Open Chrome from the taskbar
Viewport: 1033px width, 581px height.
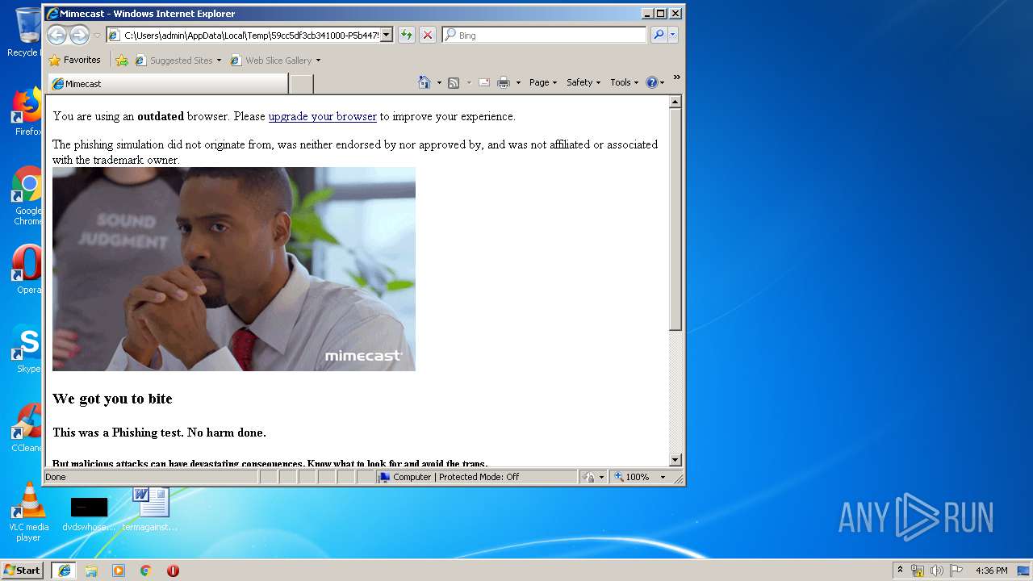(145, 570)
